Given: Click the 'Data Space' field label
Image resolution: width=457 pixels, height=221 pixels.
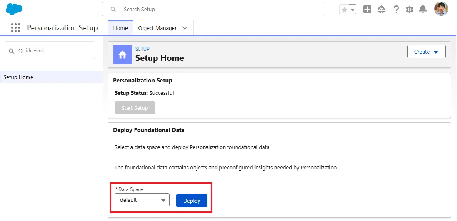Looking at the screenshot, I should [130, 189].
